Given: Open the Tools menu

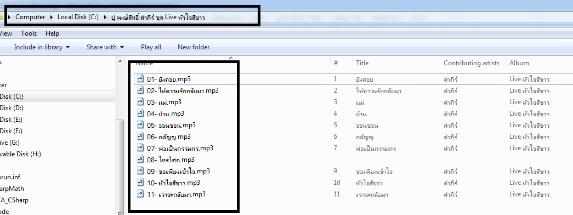Looking at the screenshot, I should 29,33.
